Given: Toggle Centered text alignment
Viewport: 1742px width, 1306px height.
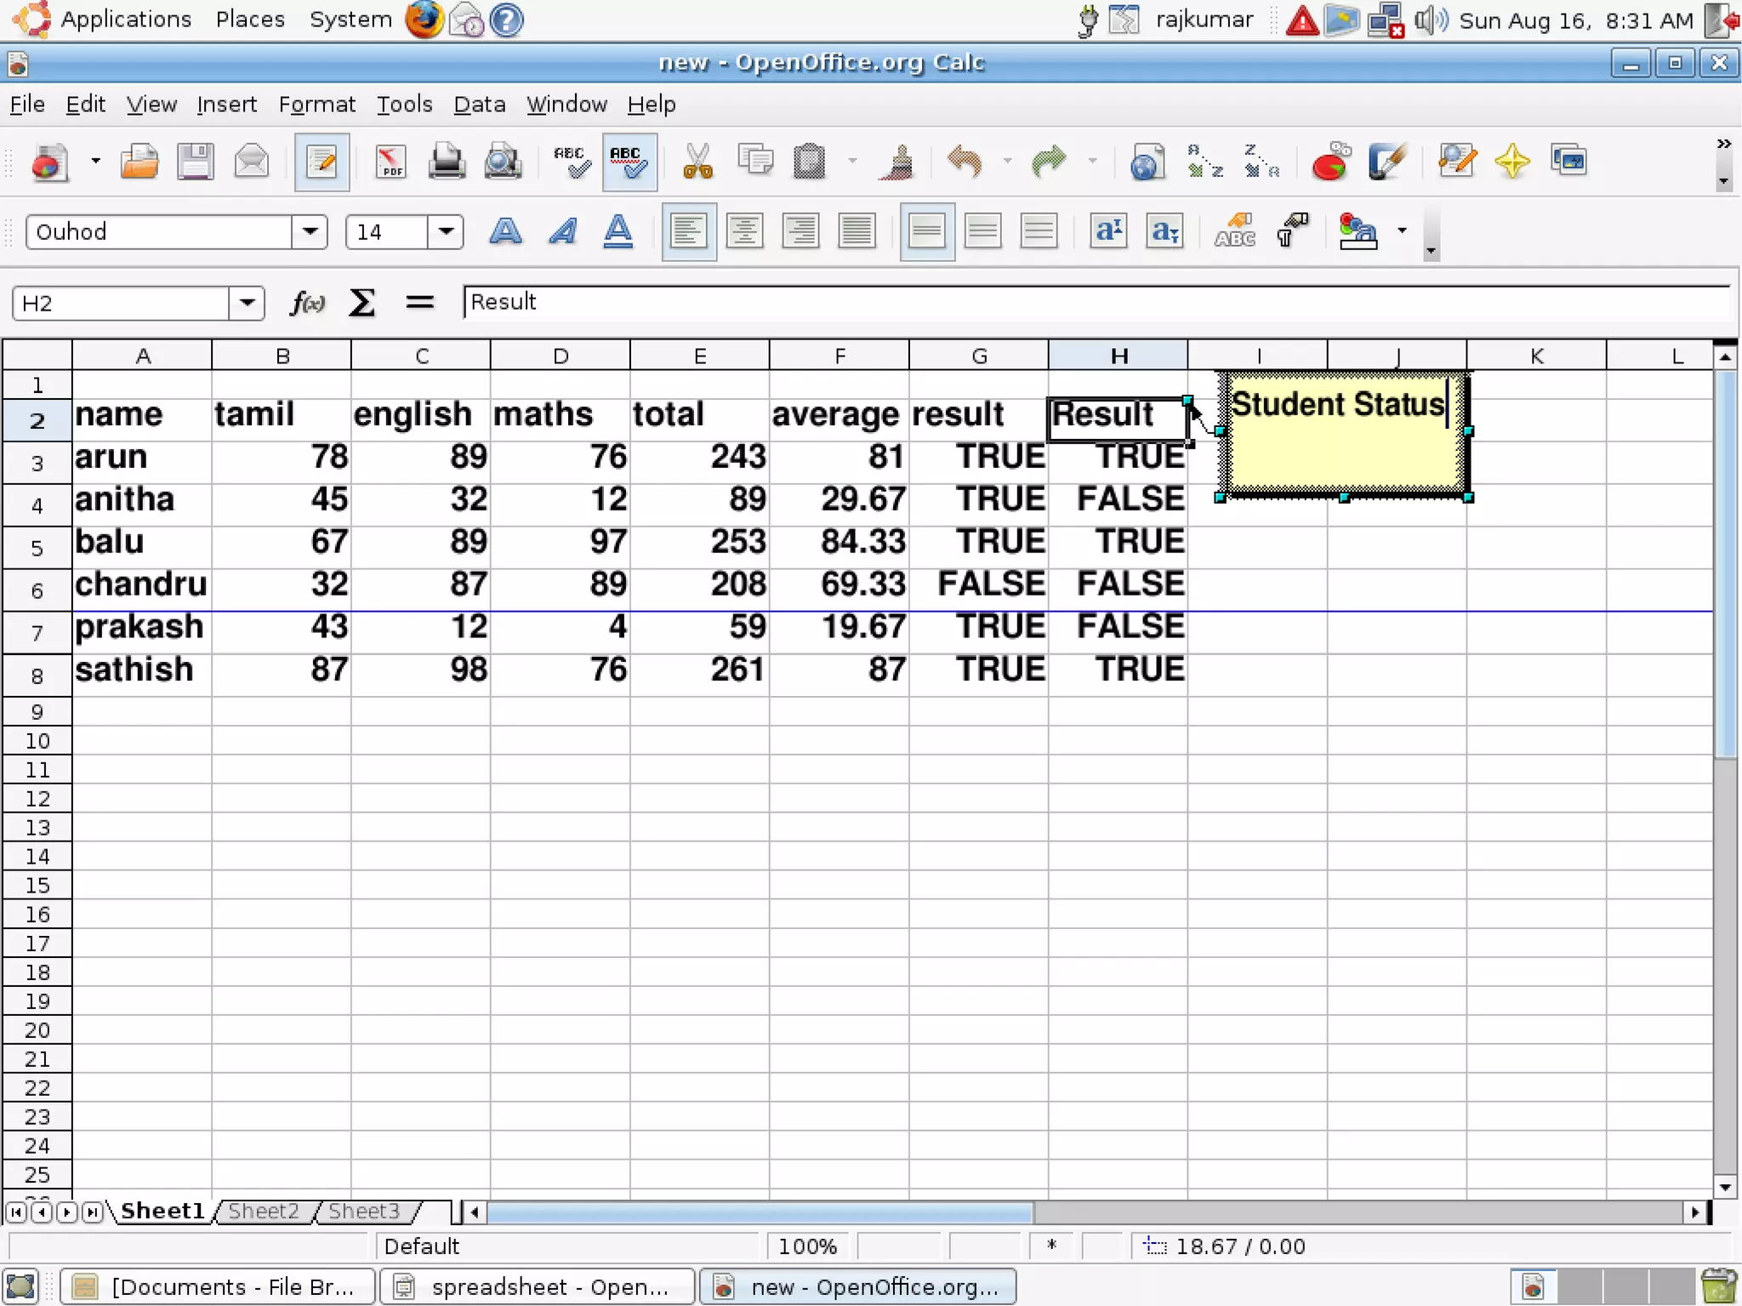Looking at the screenshot, I should pyautogui.click(x=744, y=231).
